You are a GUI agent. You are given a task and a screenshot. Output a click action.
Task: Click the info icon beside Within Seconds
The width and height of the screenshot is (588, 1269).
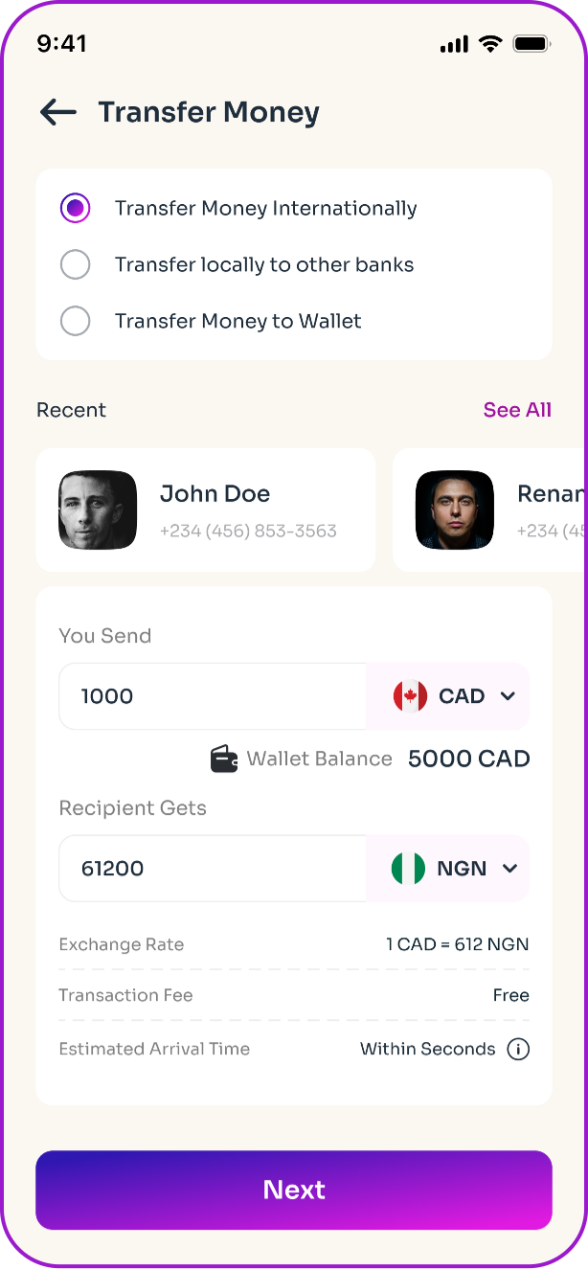tap(518, 1050)
